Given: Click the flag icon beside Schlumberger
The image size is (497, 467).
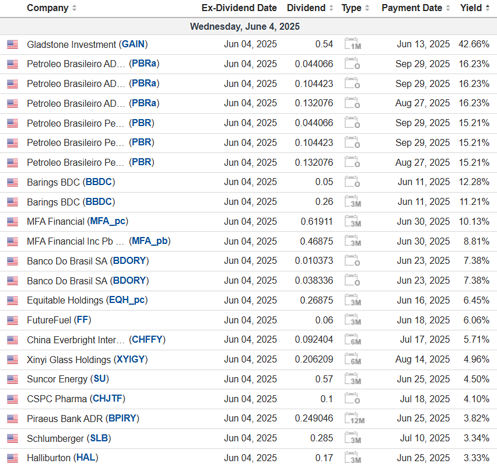Looking at the screenshot, I should (x=12, y=438).
